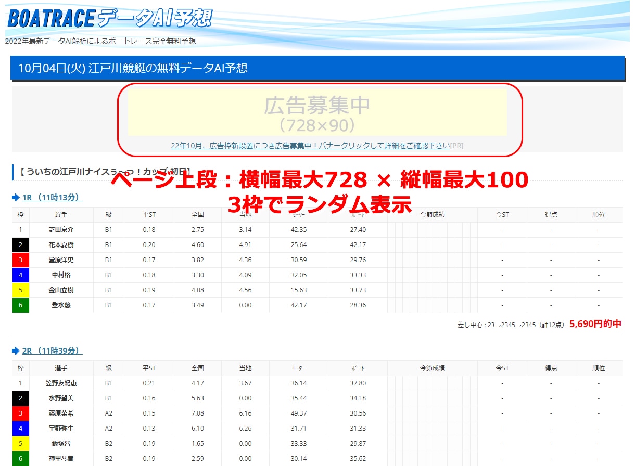Click the 今節成績 column header in 2R table
Image resolution: width=635 pixels, height=466 pixels.
tap(433, 368)
